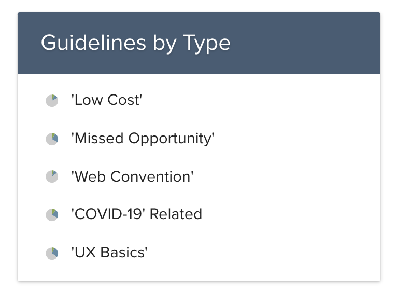Open the 'Low Cost' guidelines link

point(106,100)
